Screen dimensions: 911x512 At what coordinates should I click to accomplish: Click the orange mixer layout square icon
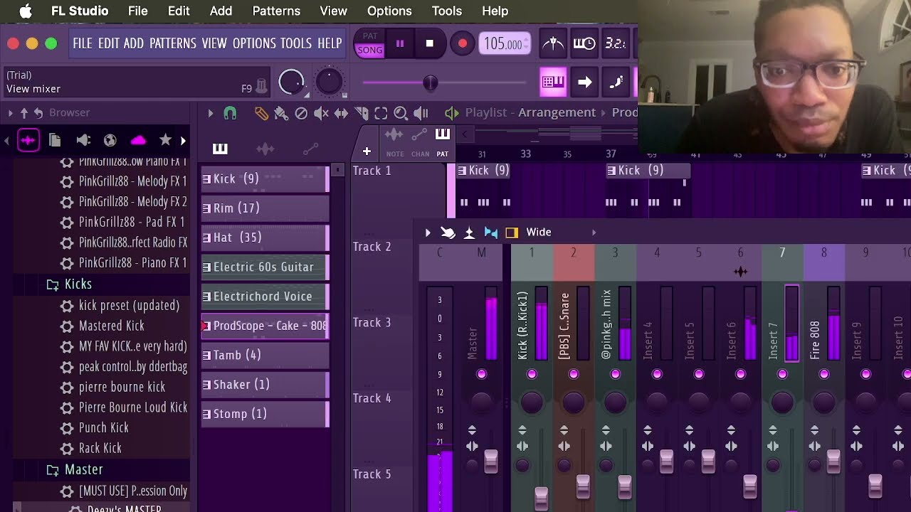(x=512, y=233)
